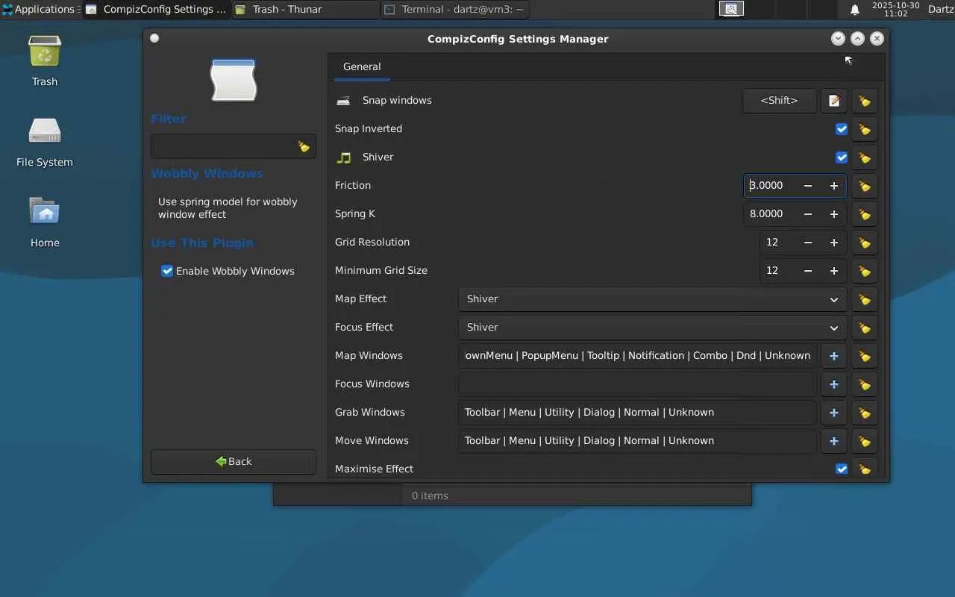Viewport: 955px width, 597px height.
Task: Increase Spring K with the plus button
Action: pos(833,214)
